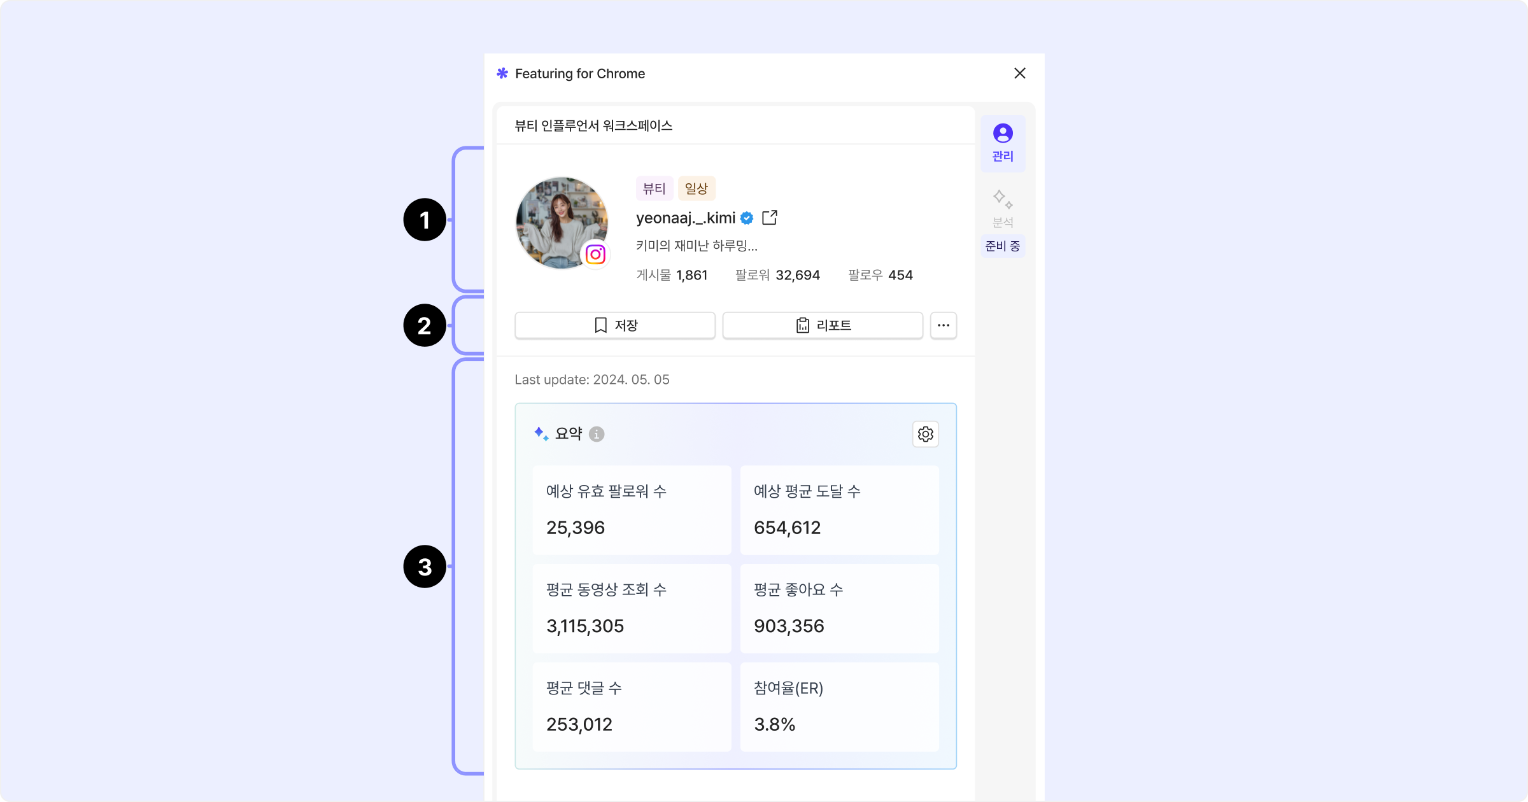Screen dimensions: 1528x802
Task: Open the 리포트 report button
Action: 822,325
